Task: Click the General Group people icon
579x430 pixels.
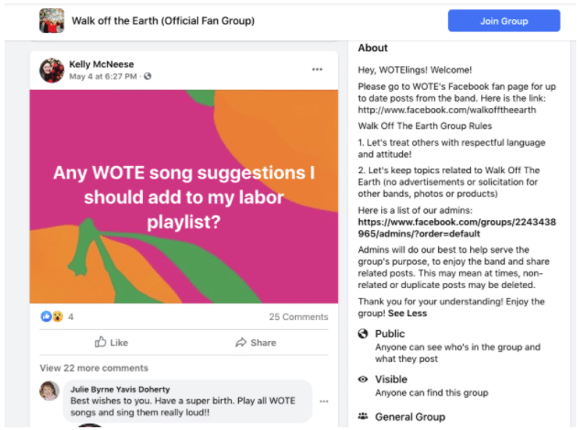Action: coord(363,416)
